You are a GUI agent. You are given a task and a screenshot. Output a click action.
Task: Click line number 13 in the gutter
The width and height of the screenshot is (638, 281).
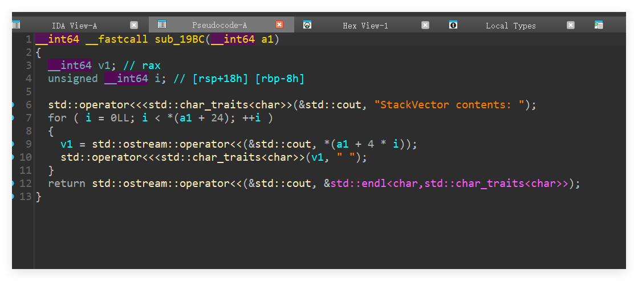pos(25,197)
